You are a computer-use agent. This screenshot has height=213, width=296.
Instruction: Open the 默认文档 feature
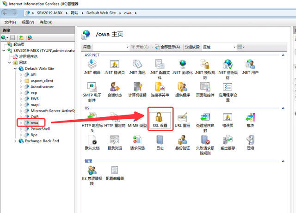coord(92,143)
